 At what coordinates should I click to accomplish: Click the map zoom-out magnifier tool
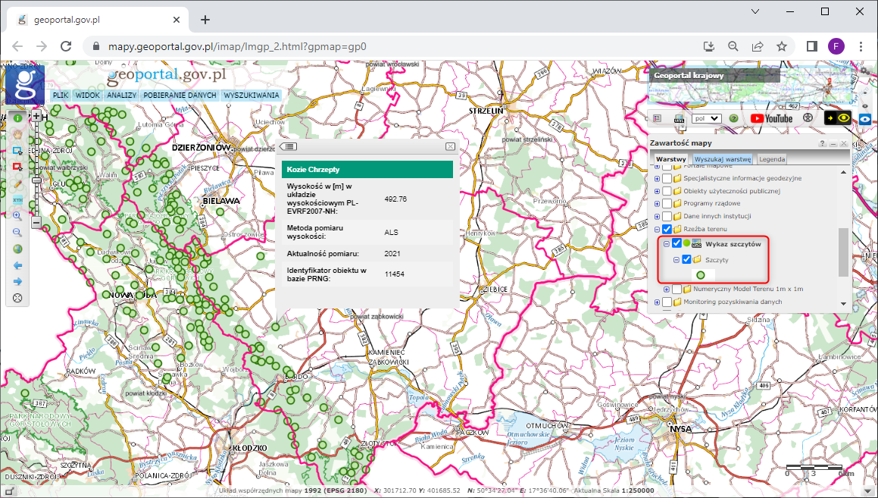(x=17, y=232)
